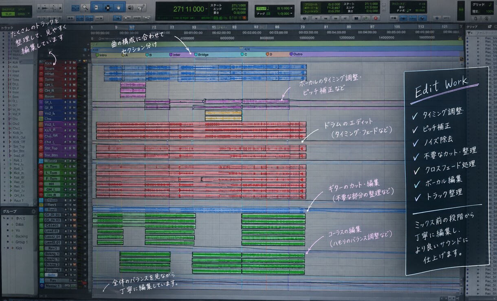Switch to SHUFFLE edit mode

pos(8,9)
